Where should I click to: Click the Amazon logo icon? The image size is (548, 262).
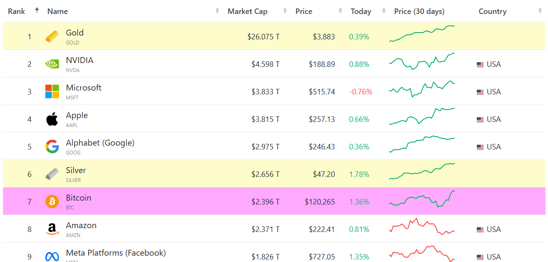[52, 229]
